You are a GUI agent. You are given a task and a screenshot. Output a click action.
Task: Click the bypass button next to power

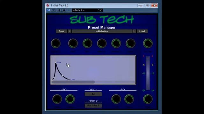pyautogui.click(x=53, y=10)
